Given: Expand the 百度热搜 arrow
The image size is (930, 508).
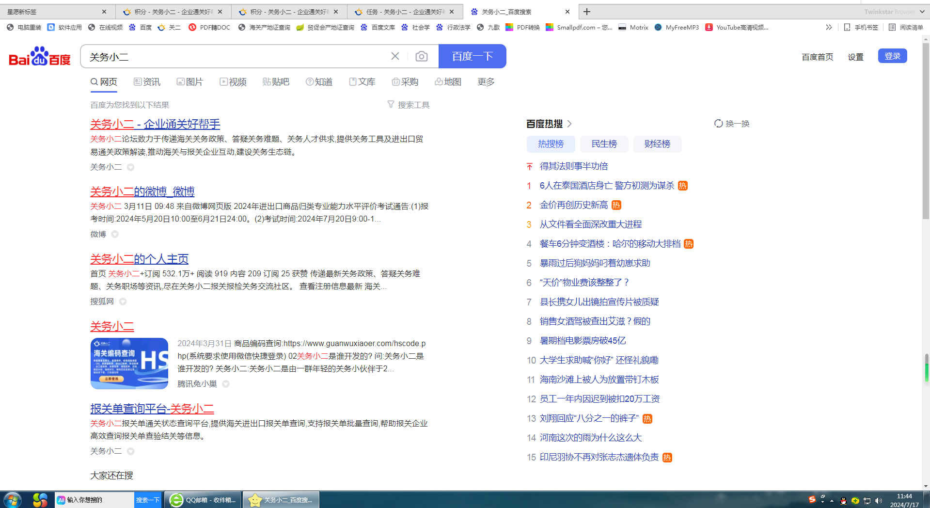Looking at the screenshot, I should tap(569, 124).
